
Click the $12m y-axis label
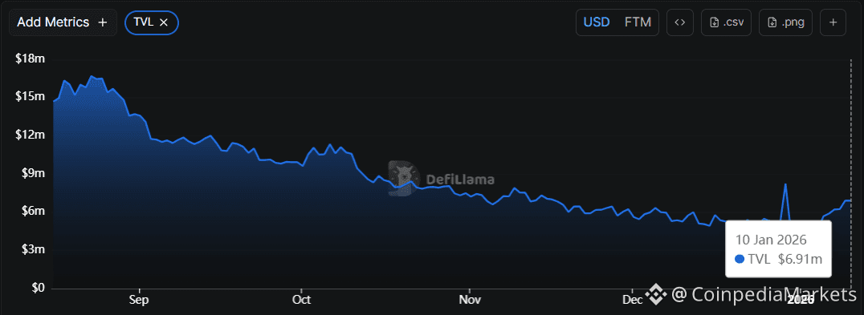31,135
